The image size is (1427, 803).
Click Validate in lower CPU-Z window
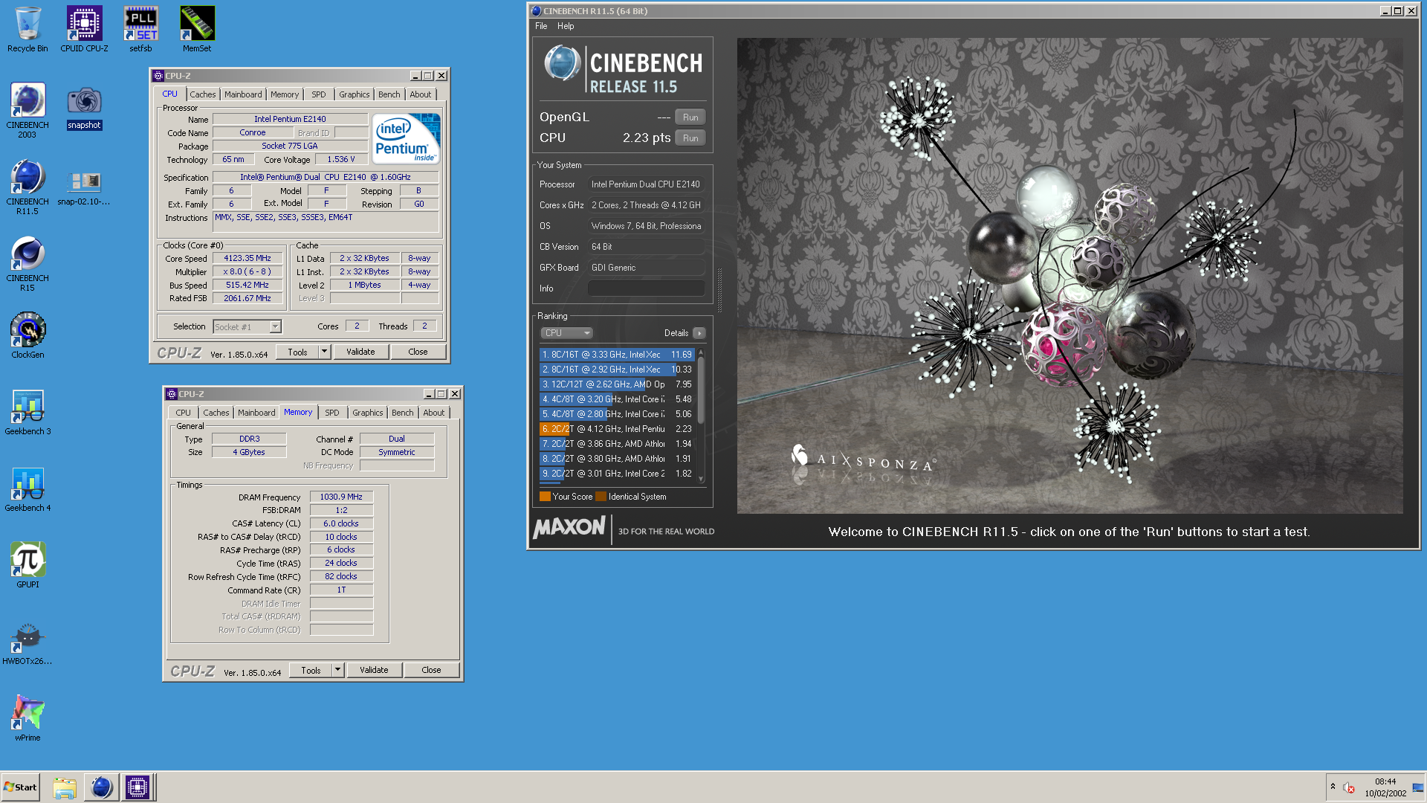point(374,670)
